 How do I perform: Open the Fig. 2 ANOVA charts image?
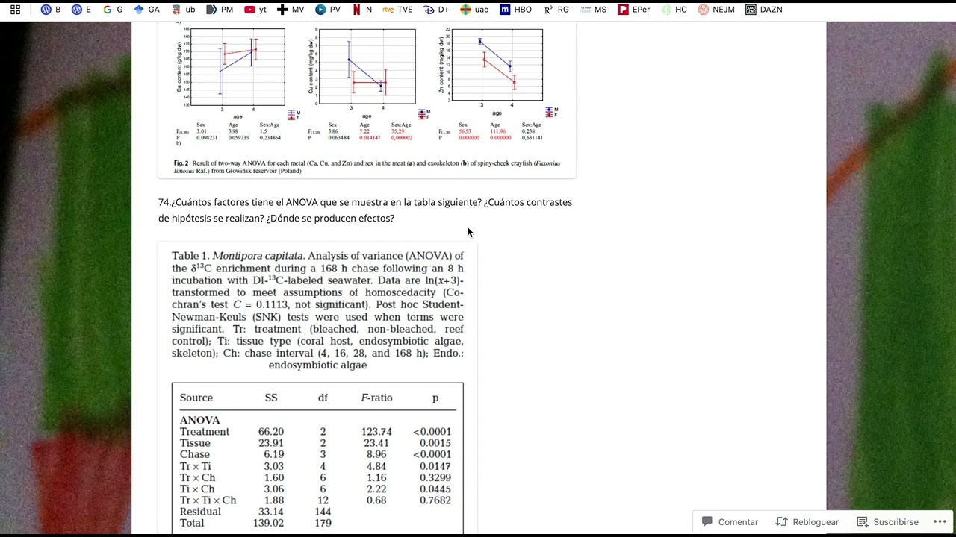coord(367,100)
